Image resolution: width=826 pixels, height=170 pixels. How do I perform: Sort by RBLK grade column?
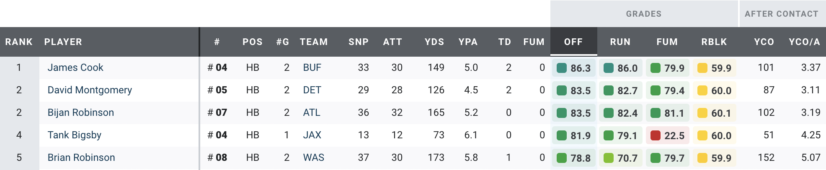(x=714, y=42)
